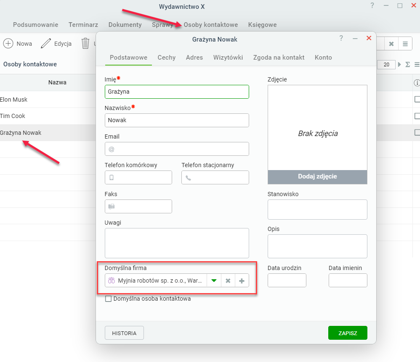The width and height of the screenshot is (420, 362).
Task: Click into the Email field
Action: click(x=177, y=149)
